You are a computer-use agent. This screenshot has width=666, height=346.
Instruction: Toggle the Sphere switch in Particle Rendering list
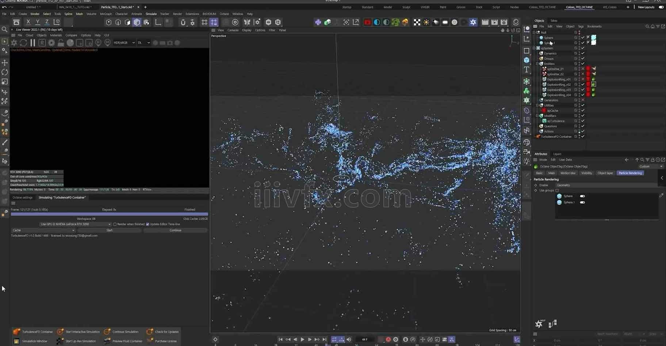tap(582, 196)
